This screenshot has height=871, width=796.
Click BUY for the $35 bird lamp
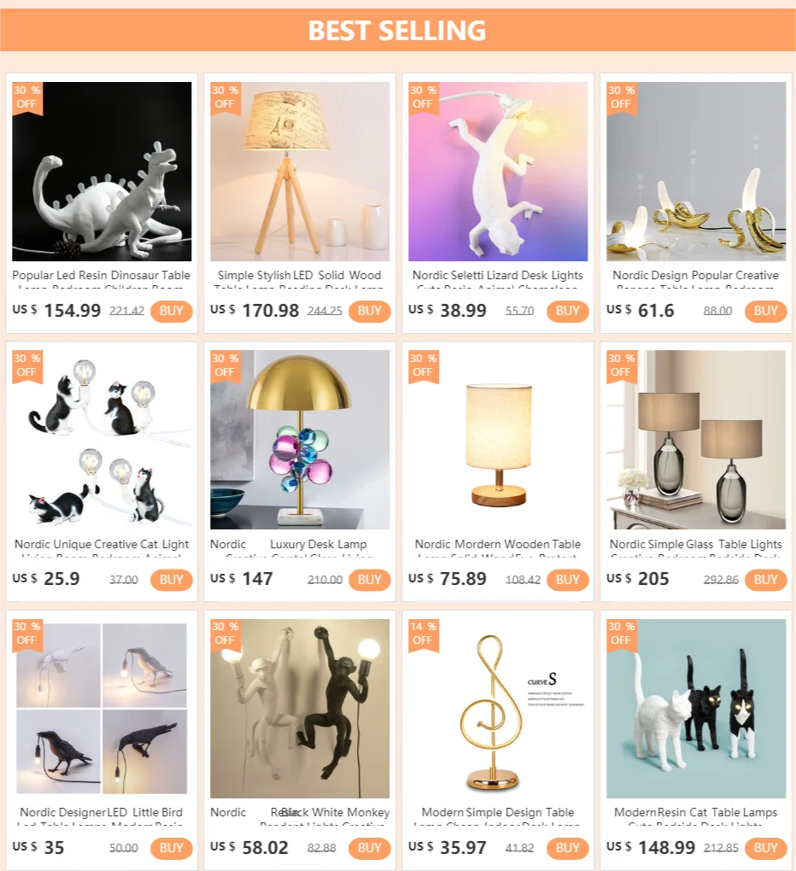click(171, 848)
